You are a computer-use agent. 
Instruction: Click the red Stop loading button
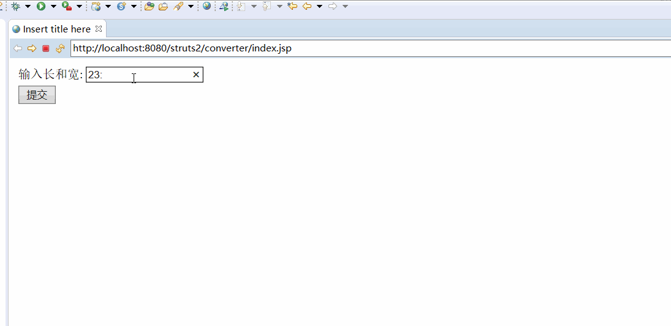pyautogui.click(x=46, y=48)
